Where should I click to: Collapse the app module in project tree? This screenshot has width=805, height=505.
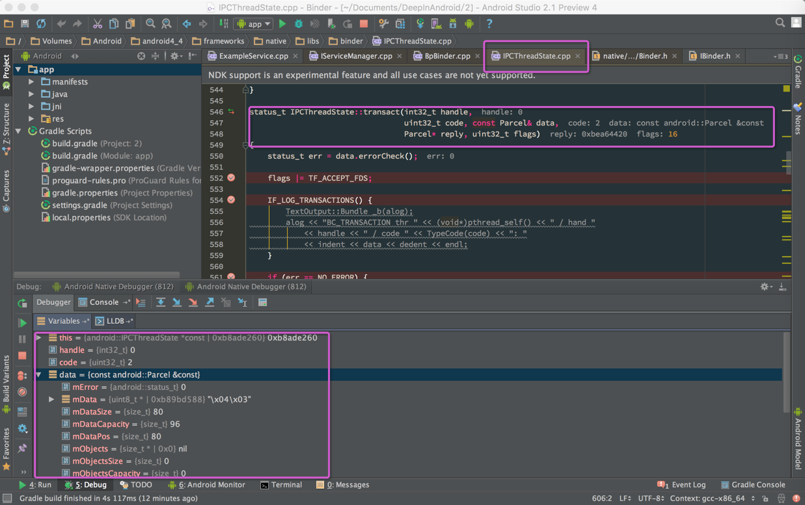click(19, 70)
